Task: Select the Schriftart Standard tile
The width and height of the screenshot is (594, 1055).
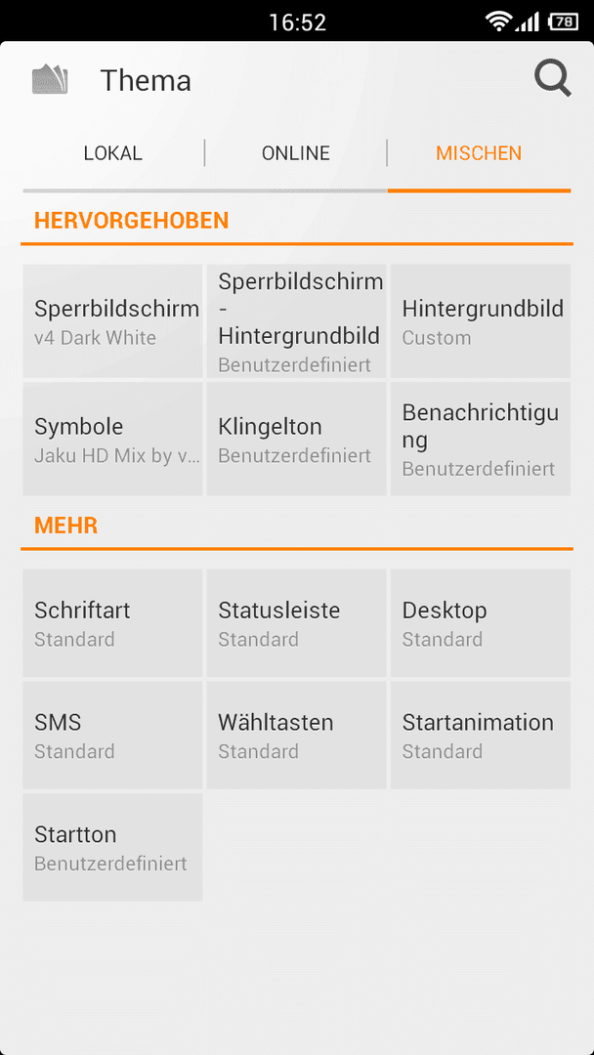Action: (x=112, y=623)
